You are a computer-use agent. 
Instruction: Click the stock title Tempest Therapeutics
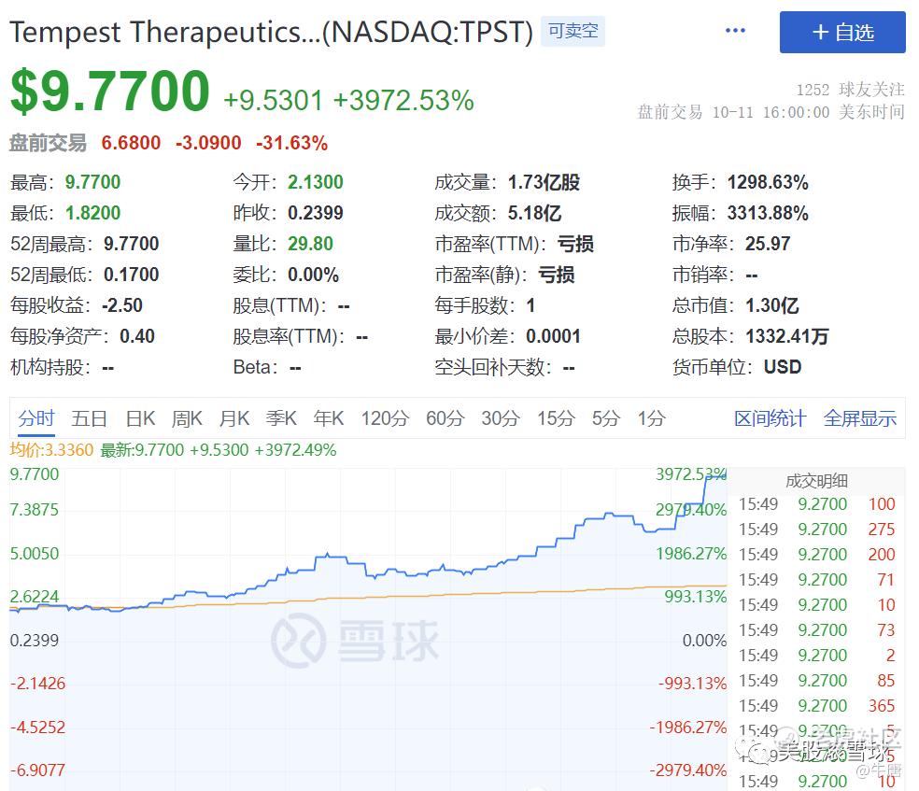click(x=272, y=32)
